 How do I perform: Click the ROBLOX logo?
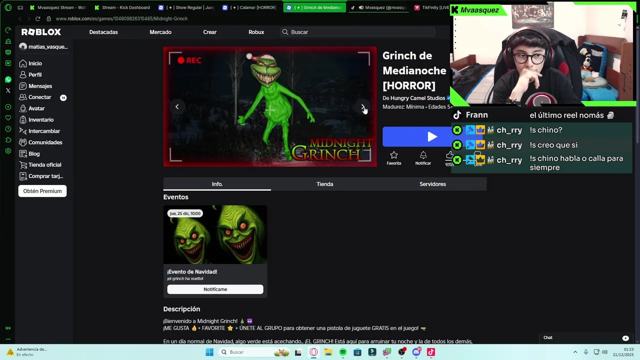point(41,32)
